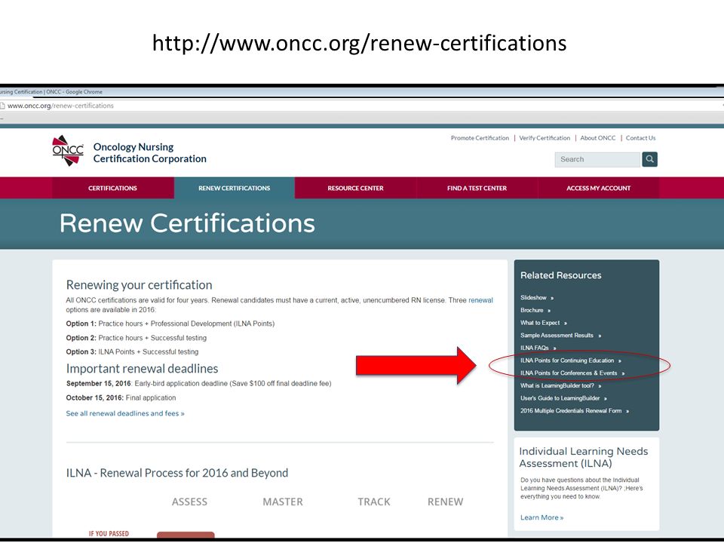
Task: Open the ILNA FAQs link
Action: click(x=538, y=348)
